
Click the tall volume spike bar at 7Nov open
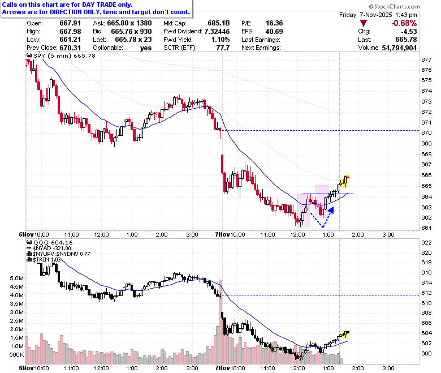point(220,321)
